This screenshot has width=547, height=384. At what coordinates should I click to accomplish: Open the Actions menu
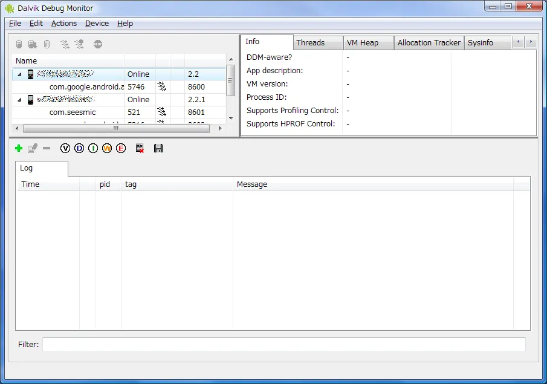(x=64, y=24)
